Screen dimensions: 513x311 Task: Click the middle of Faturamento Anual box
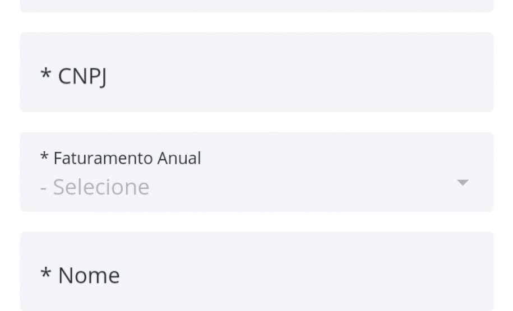point(257,172)
